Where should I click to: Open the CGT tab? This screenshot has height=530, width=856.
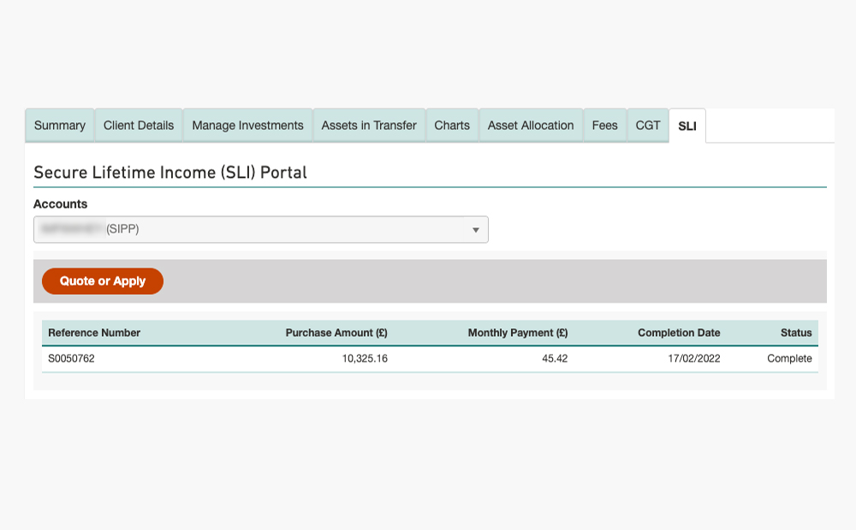click(648, 126)
